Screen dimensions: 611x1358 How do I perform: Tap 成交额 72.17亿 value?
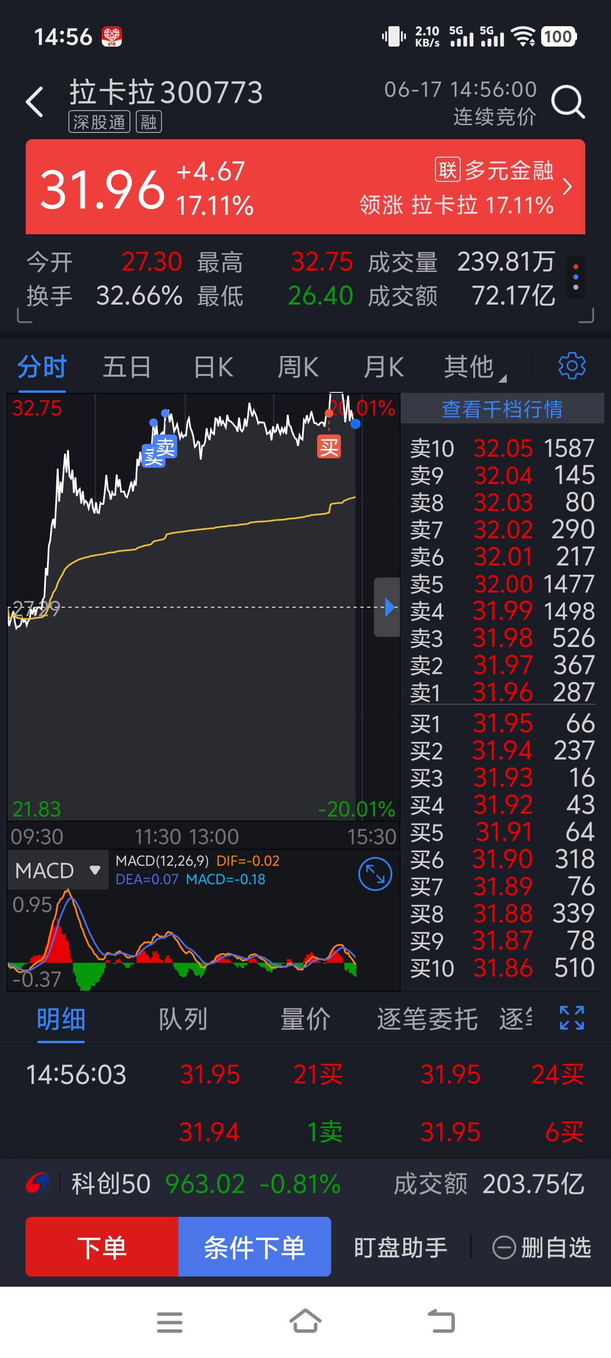tap(513, 296)
